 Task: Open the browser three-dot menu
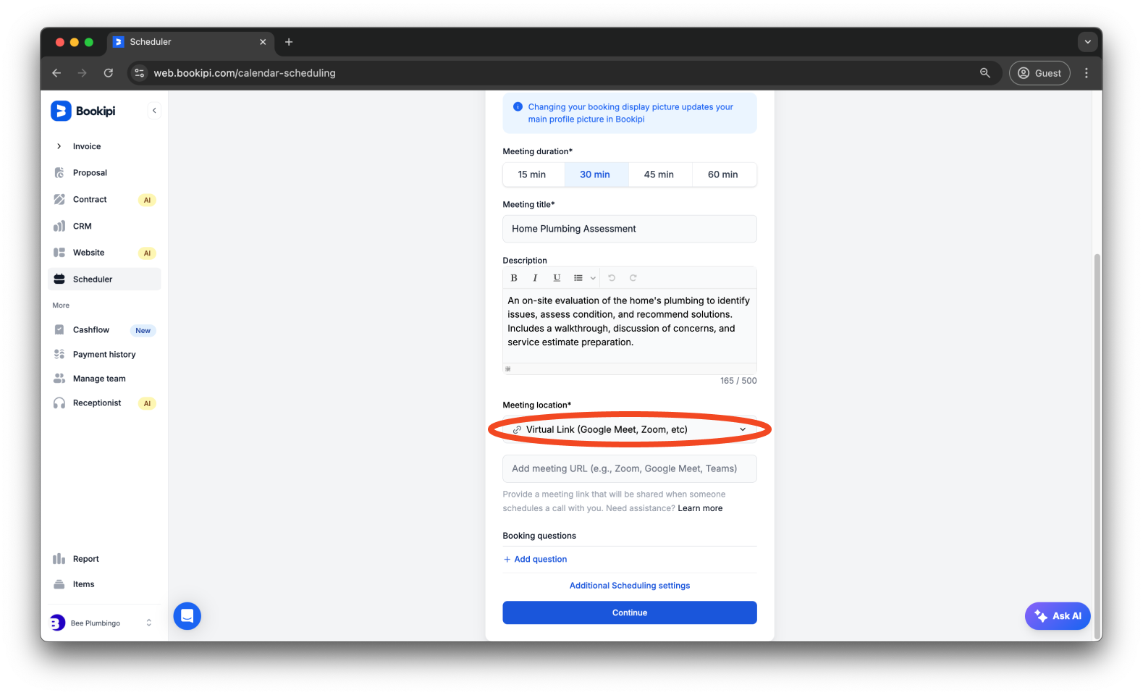1087,73
